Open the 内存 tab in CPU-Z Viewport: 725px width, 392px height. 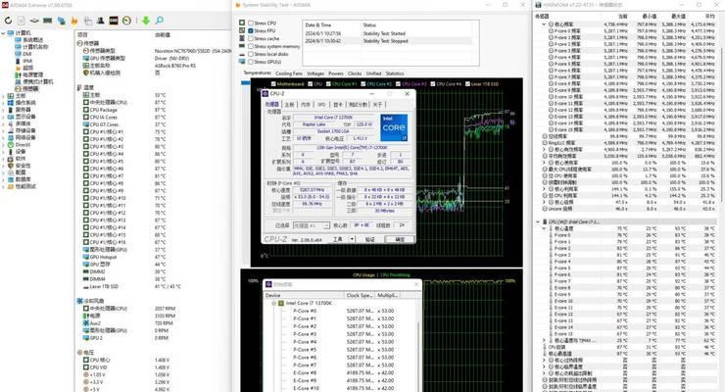(x=306, y=105)
